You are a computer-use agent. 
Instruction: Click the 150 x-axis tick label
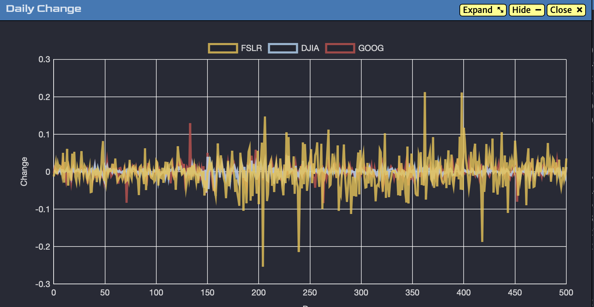point(207,293)
